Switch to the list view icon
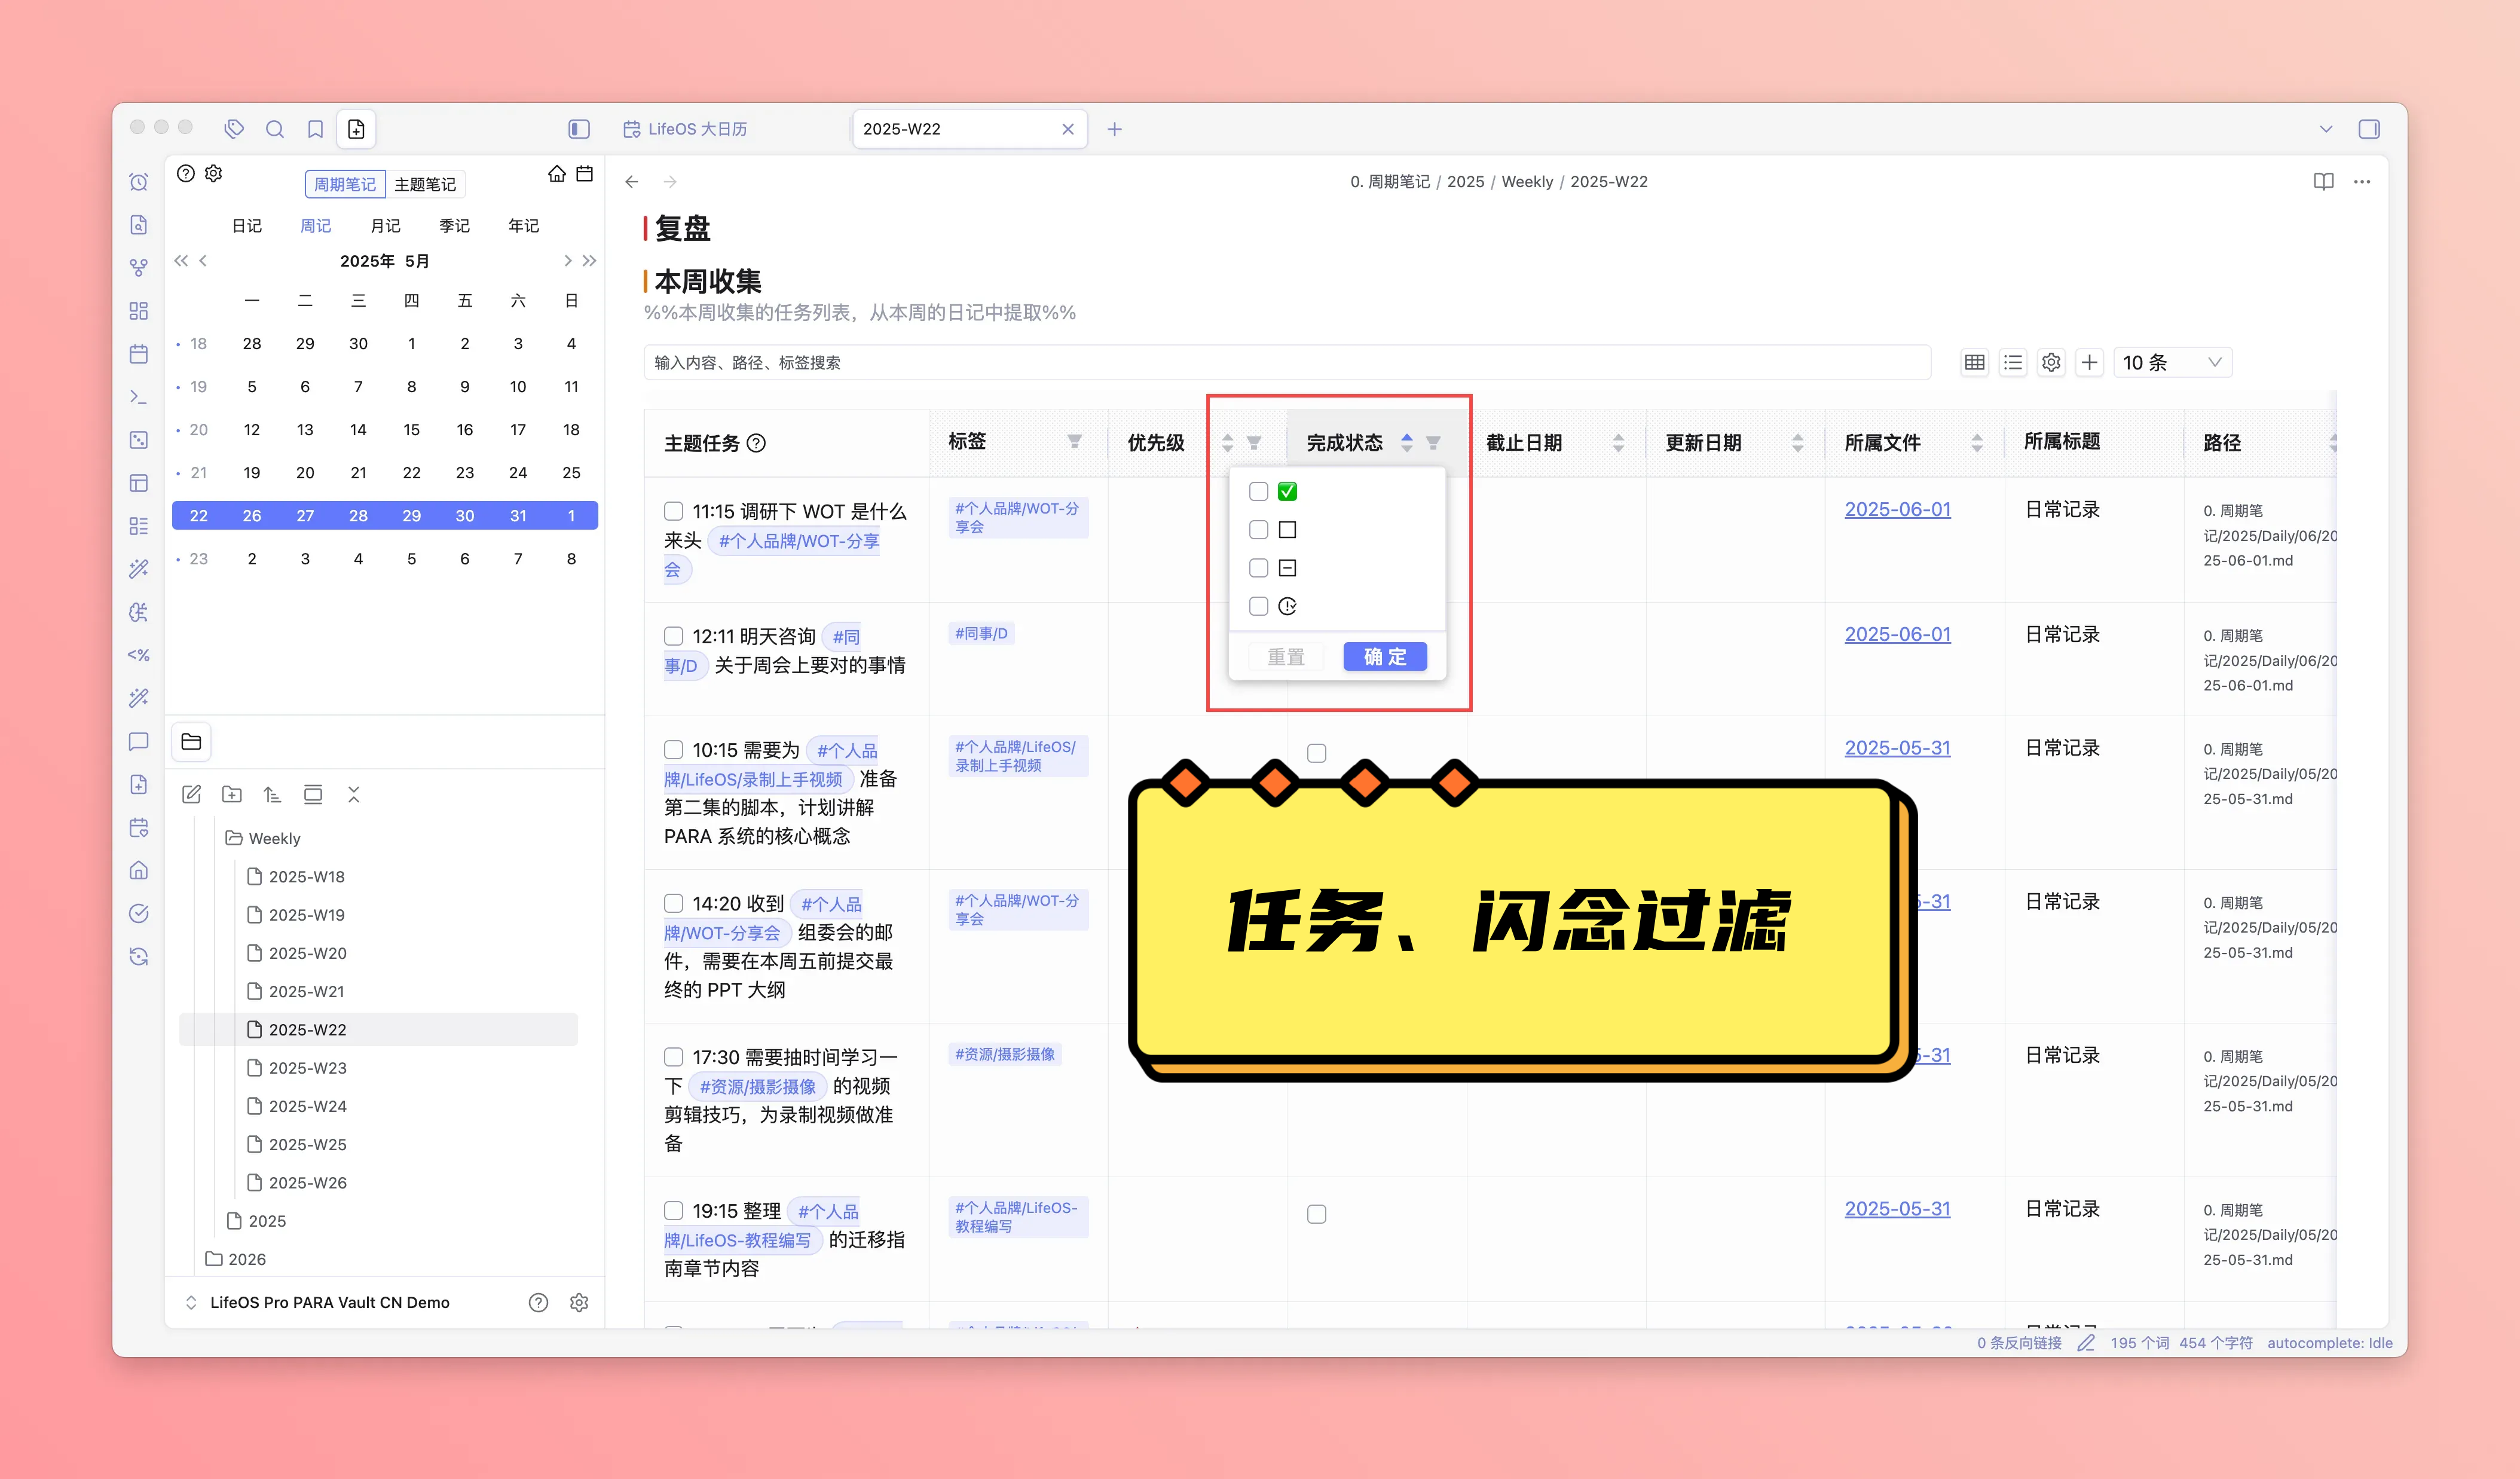The image size is (2520, 1479). [x=2013, y=363]
